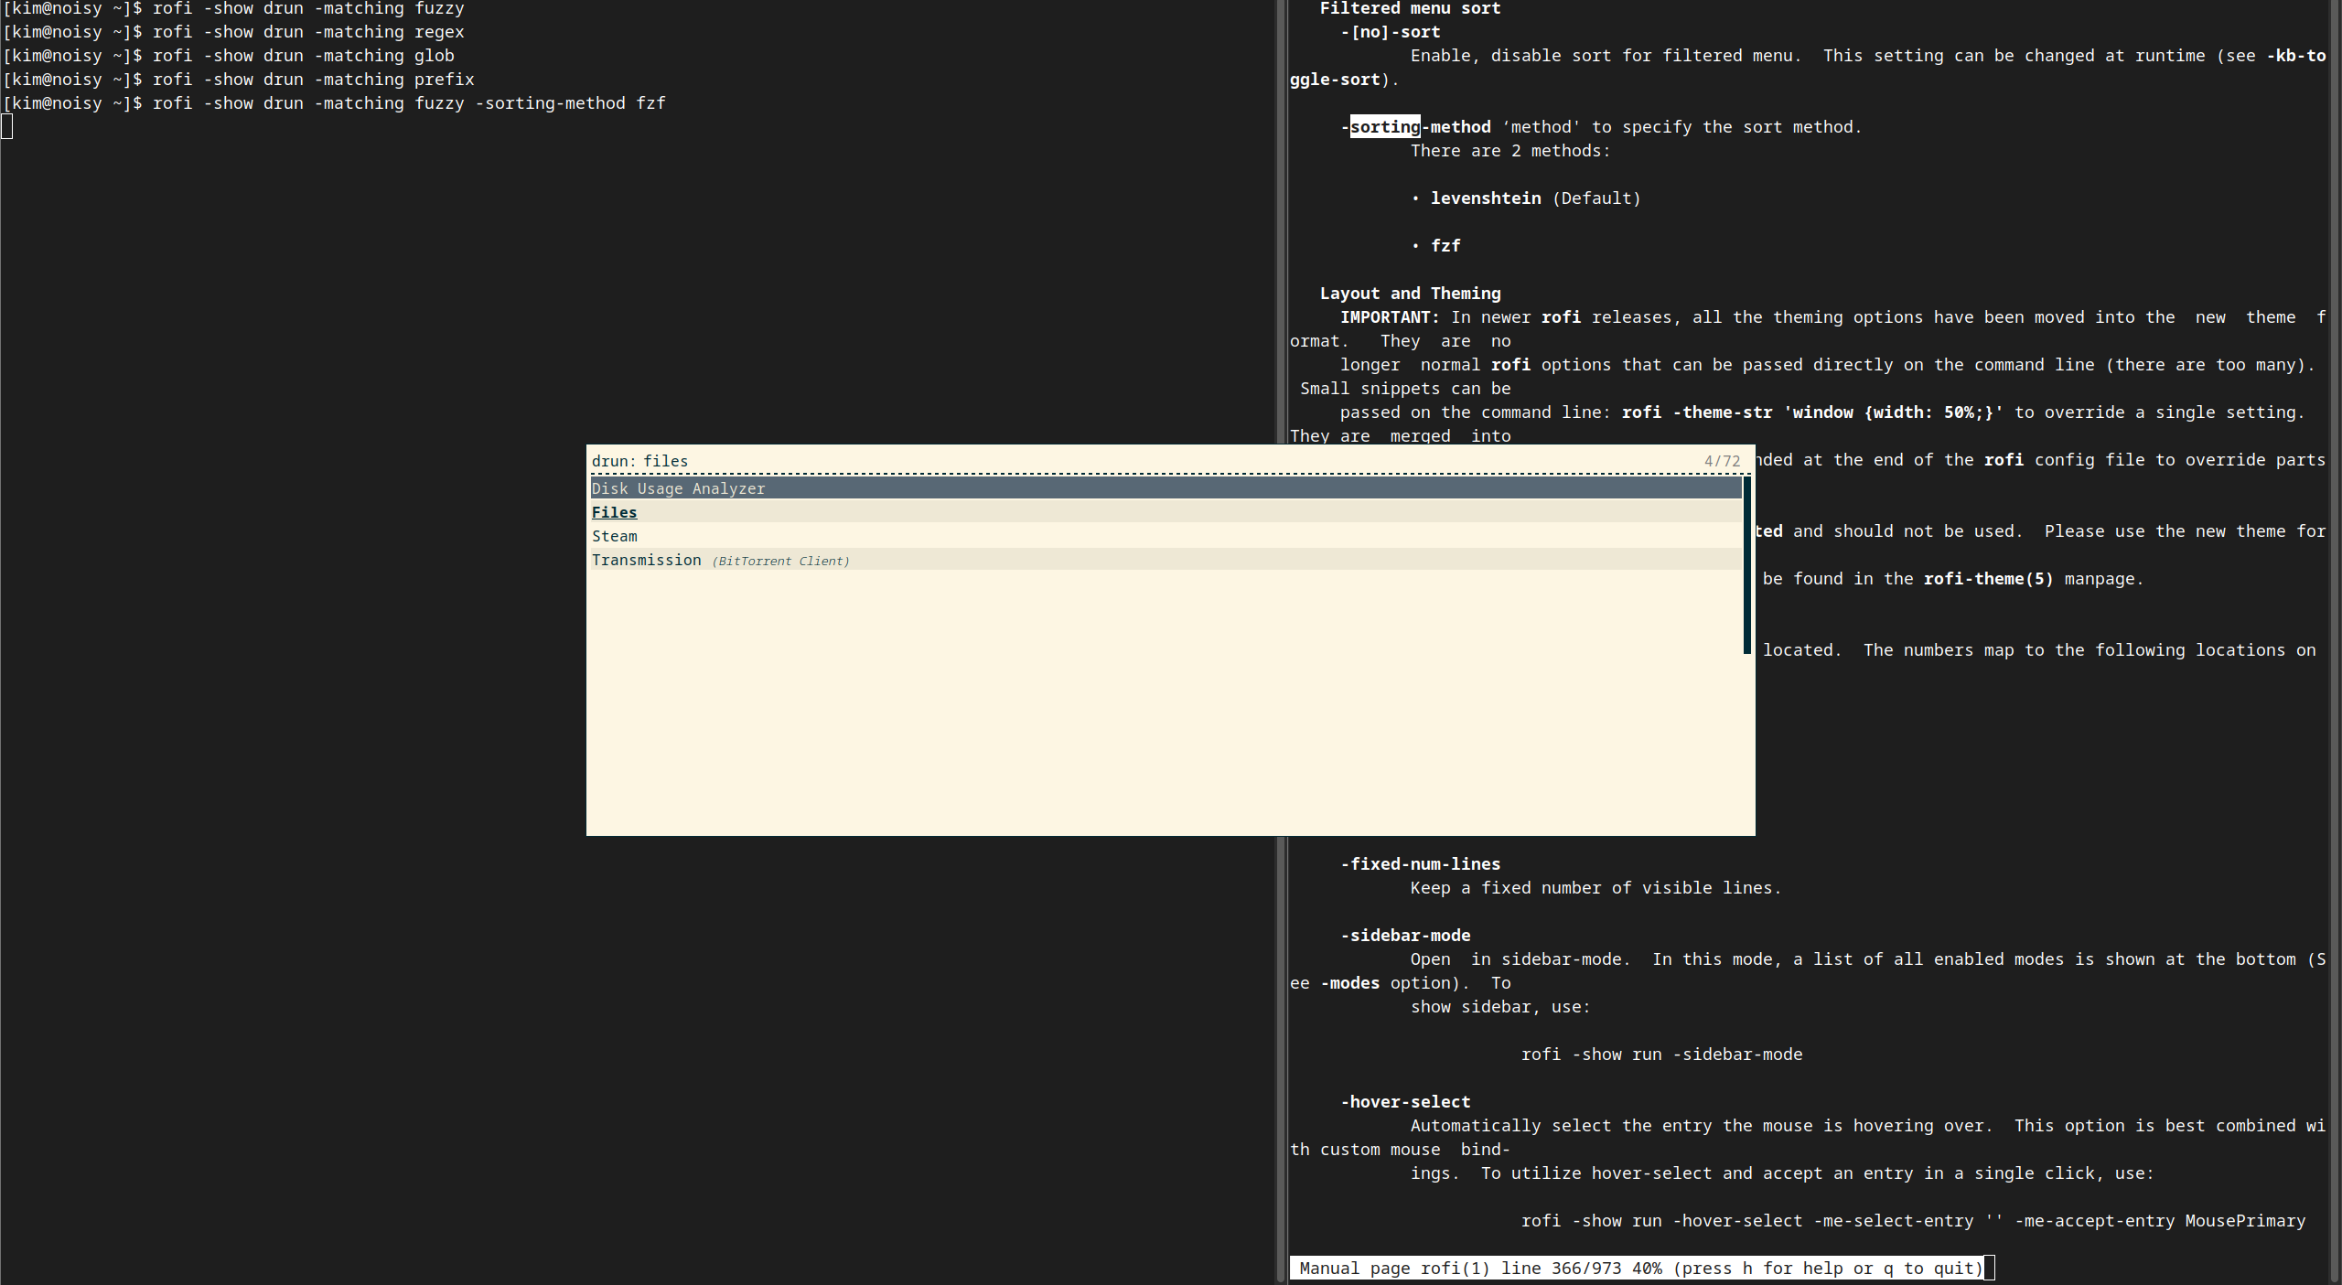Click the "-hover-select" option heading
Viewport: 2342px width, 1285px height.
click(1405, 1102)
